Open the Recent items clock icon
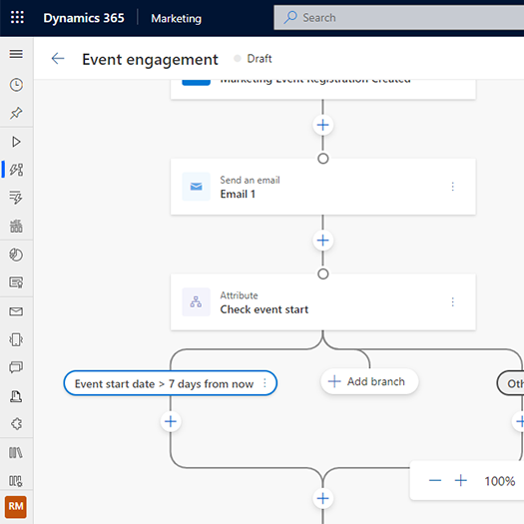This screenshot has width=524, height=524. (16, 85)
